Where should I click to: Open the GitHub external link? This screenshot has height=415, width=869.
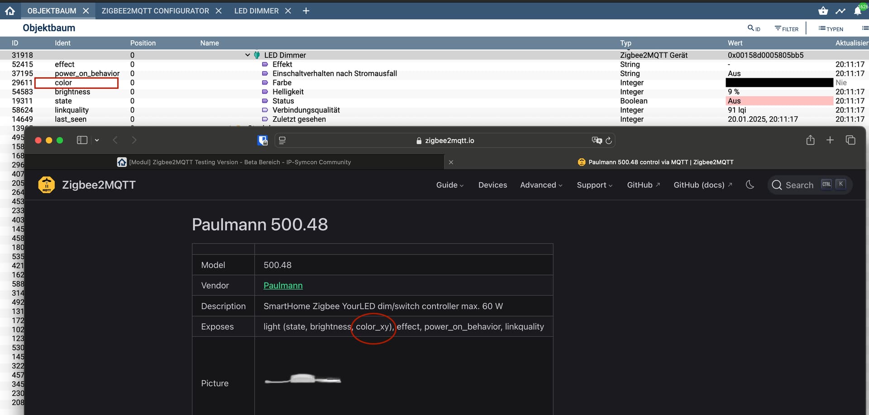[643, 185]
